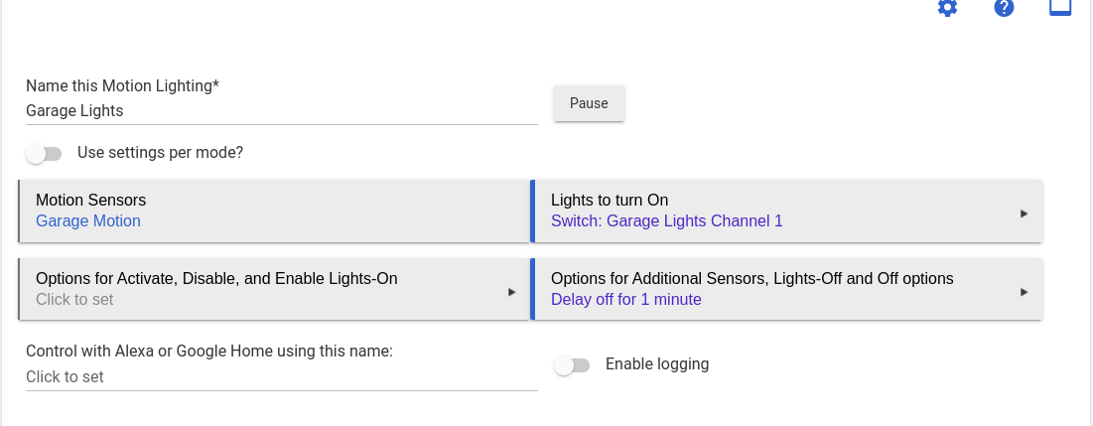Edit the Garage Lights name field

[x=281, y=111]
